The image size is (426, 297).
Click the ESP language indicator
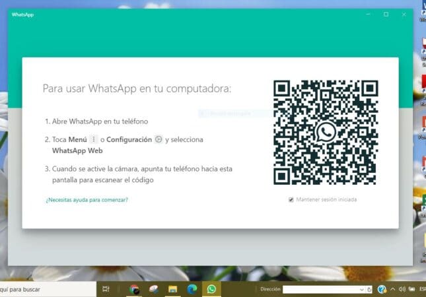(423, 289)
